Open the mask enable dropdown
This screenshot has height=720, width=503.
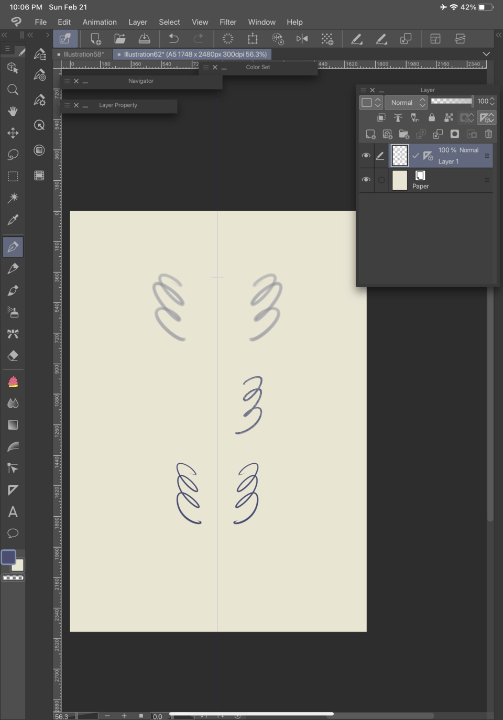tap(467, 118)
